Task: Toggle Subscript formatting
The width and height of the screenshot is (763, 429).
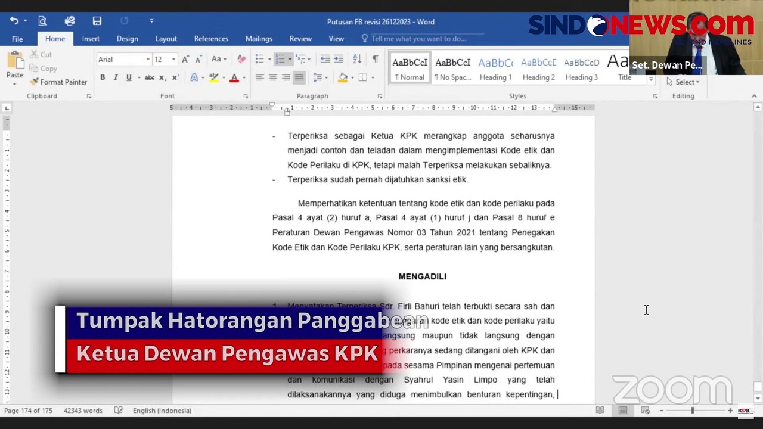Action: pyautogui.click(x=163, y=77)
